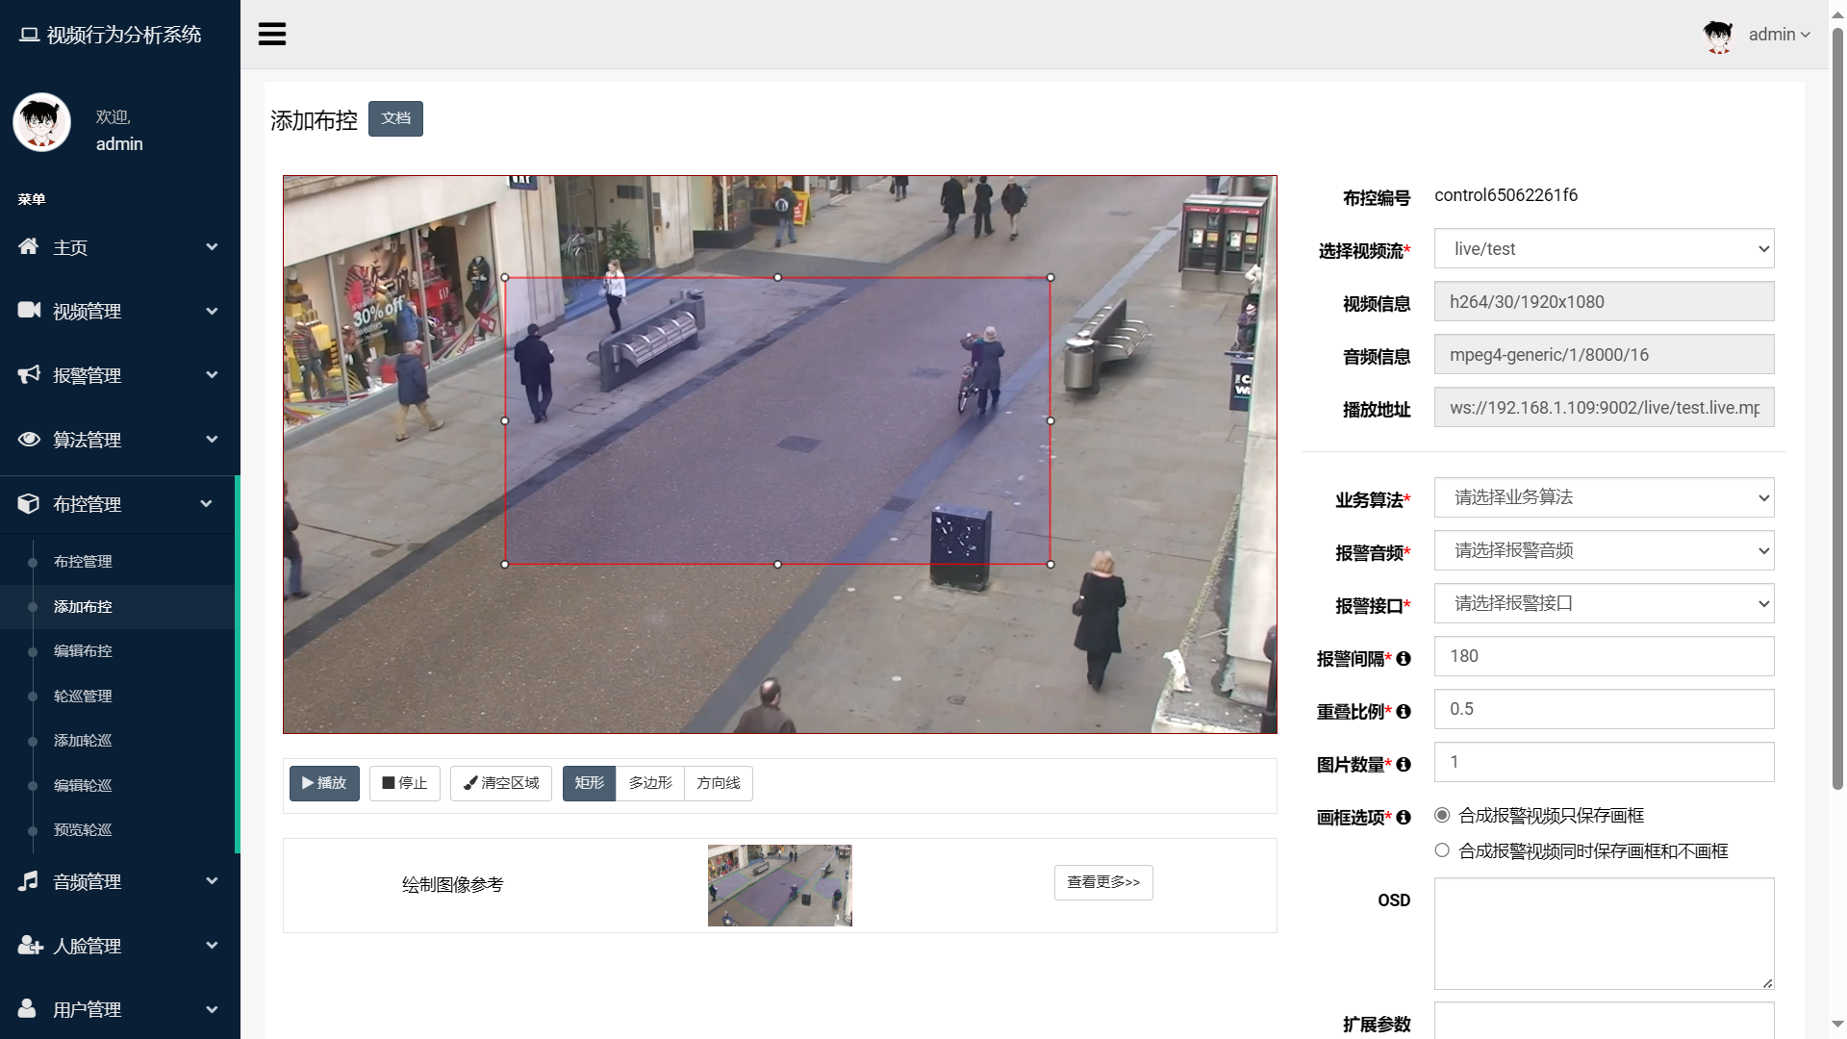The height and width of the screenshot is (1039, 1847).
Task: Click the music note icon for 音频管理
Action: [x=29, y=880]
